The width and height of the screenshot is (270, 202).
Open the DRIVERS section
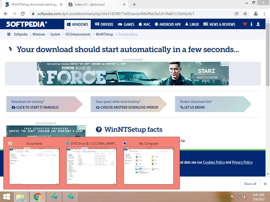(x=104, y=24)
